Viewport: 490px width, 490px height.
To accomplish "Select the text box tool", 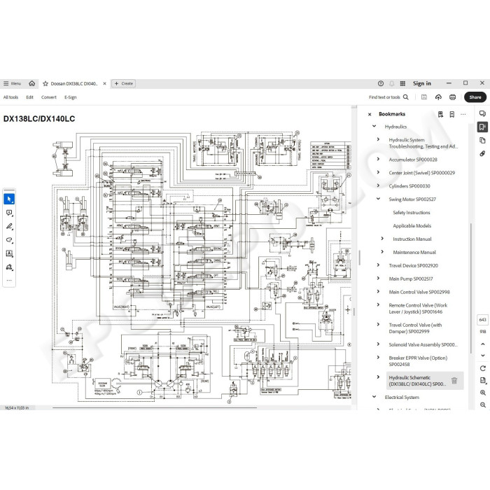I will [9, 253].
